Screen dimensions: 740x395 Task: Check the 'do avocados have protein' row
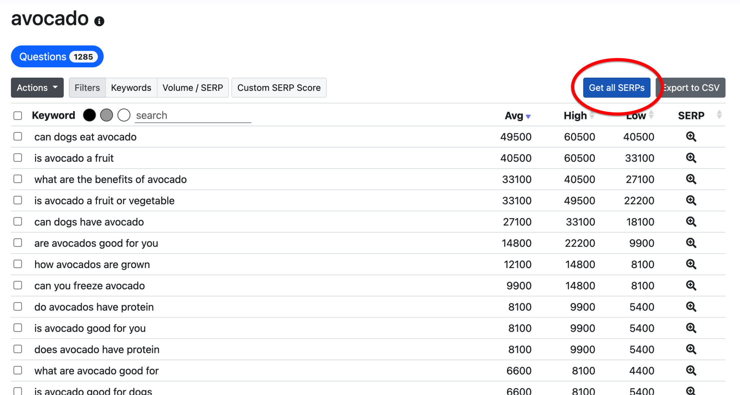click(x=18, y=307)
